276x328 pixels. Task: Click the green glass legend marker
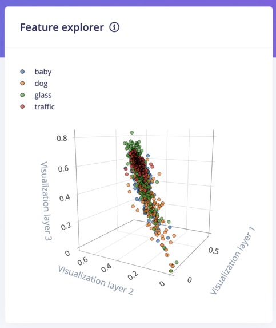22,95
